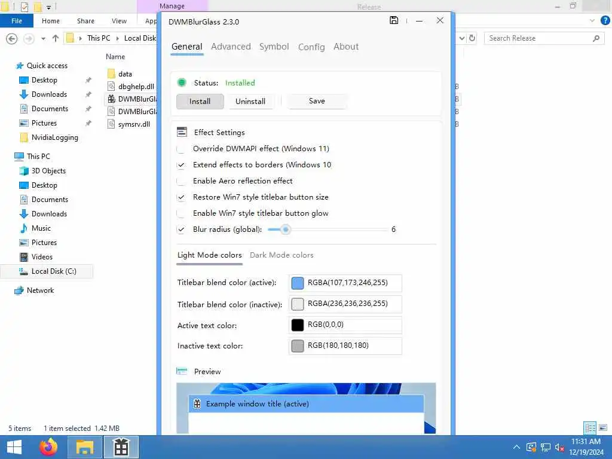Select the Dark Mode colors tab

pyautogui.click(x=281, y=255)
